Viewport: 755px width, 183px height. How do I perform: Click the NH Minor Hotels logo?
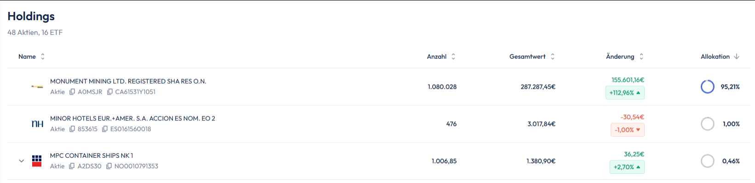coord(37,124)
